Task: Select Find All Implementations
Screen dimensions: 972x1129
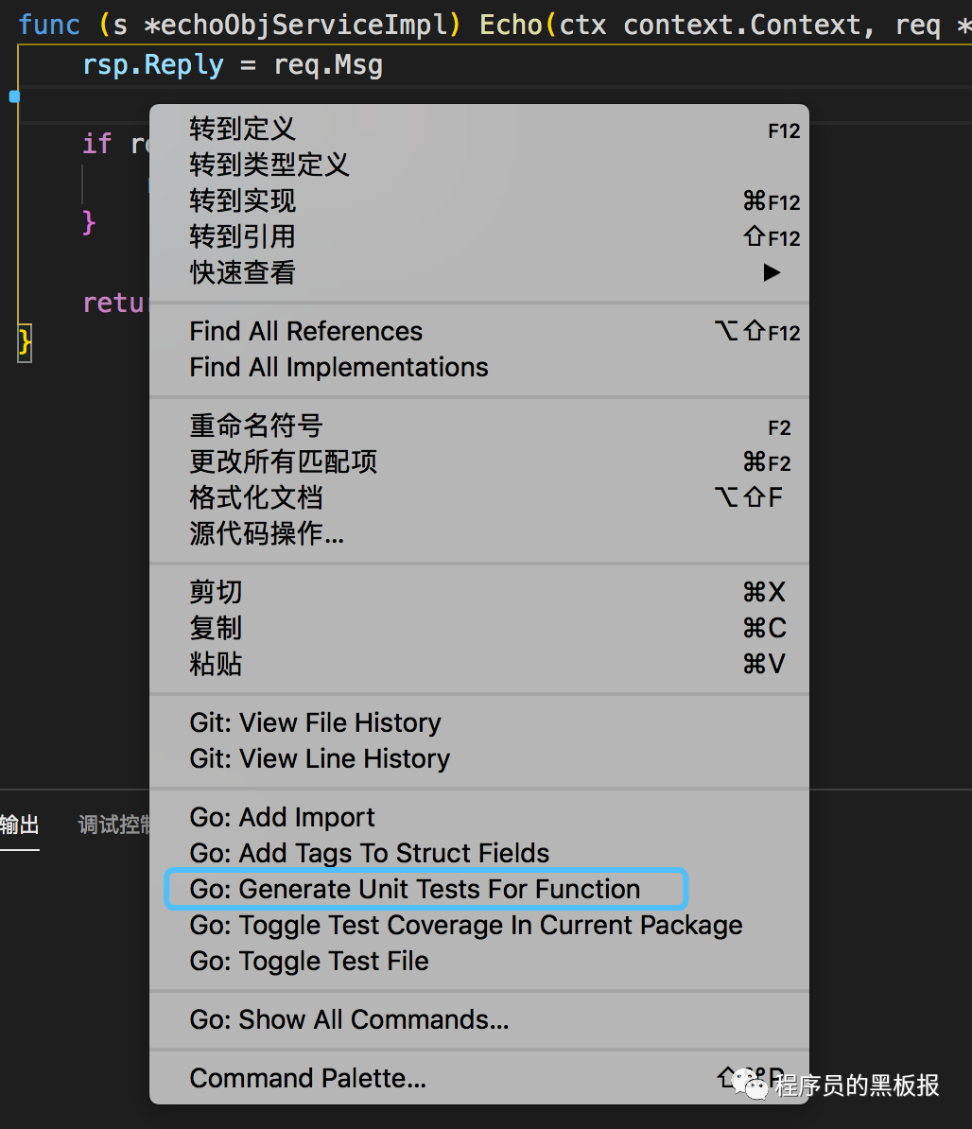Action: 338,367
